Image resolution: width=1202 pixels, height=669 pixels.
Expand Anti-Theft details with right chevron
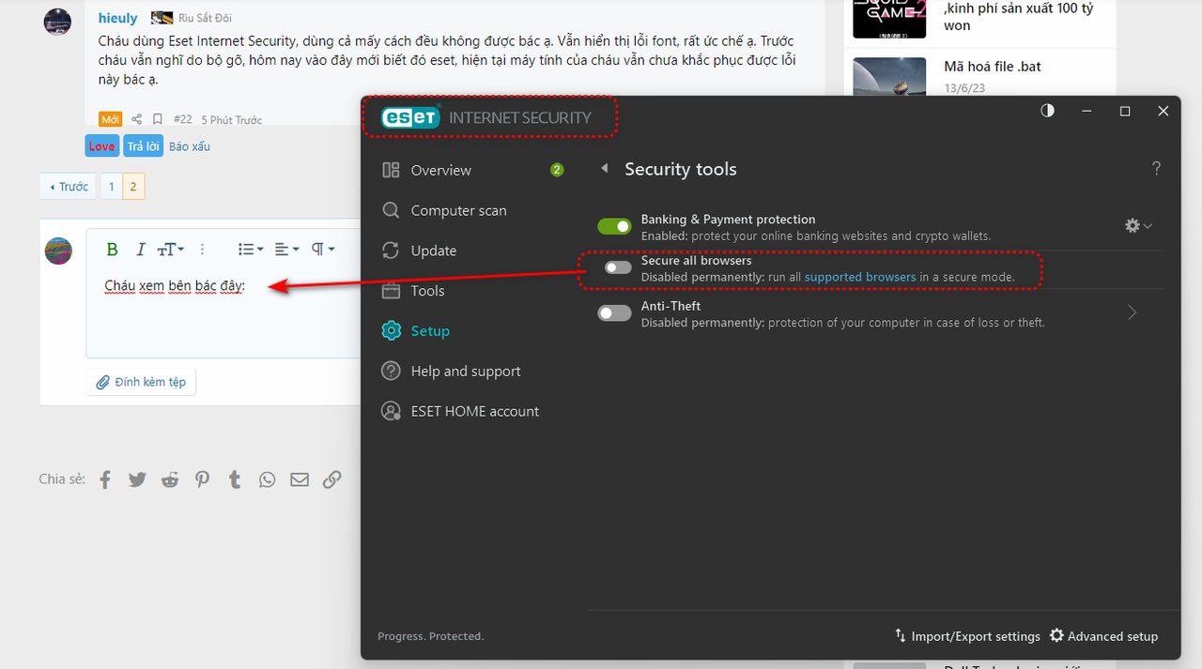(x=1133, y=312)
